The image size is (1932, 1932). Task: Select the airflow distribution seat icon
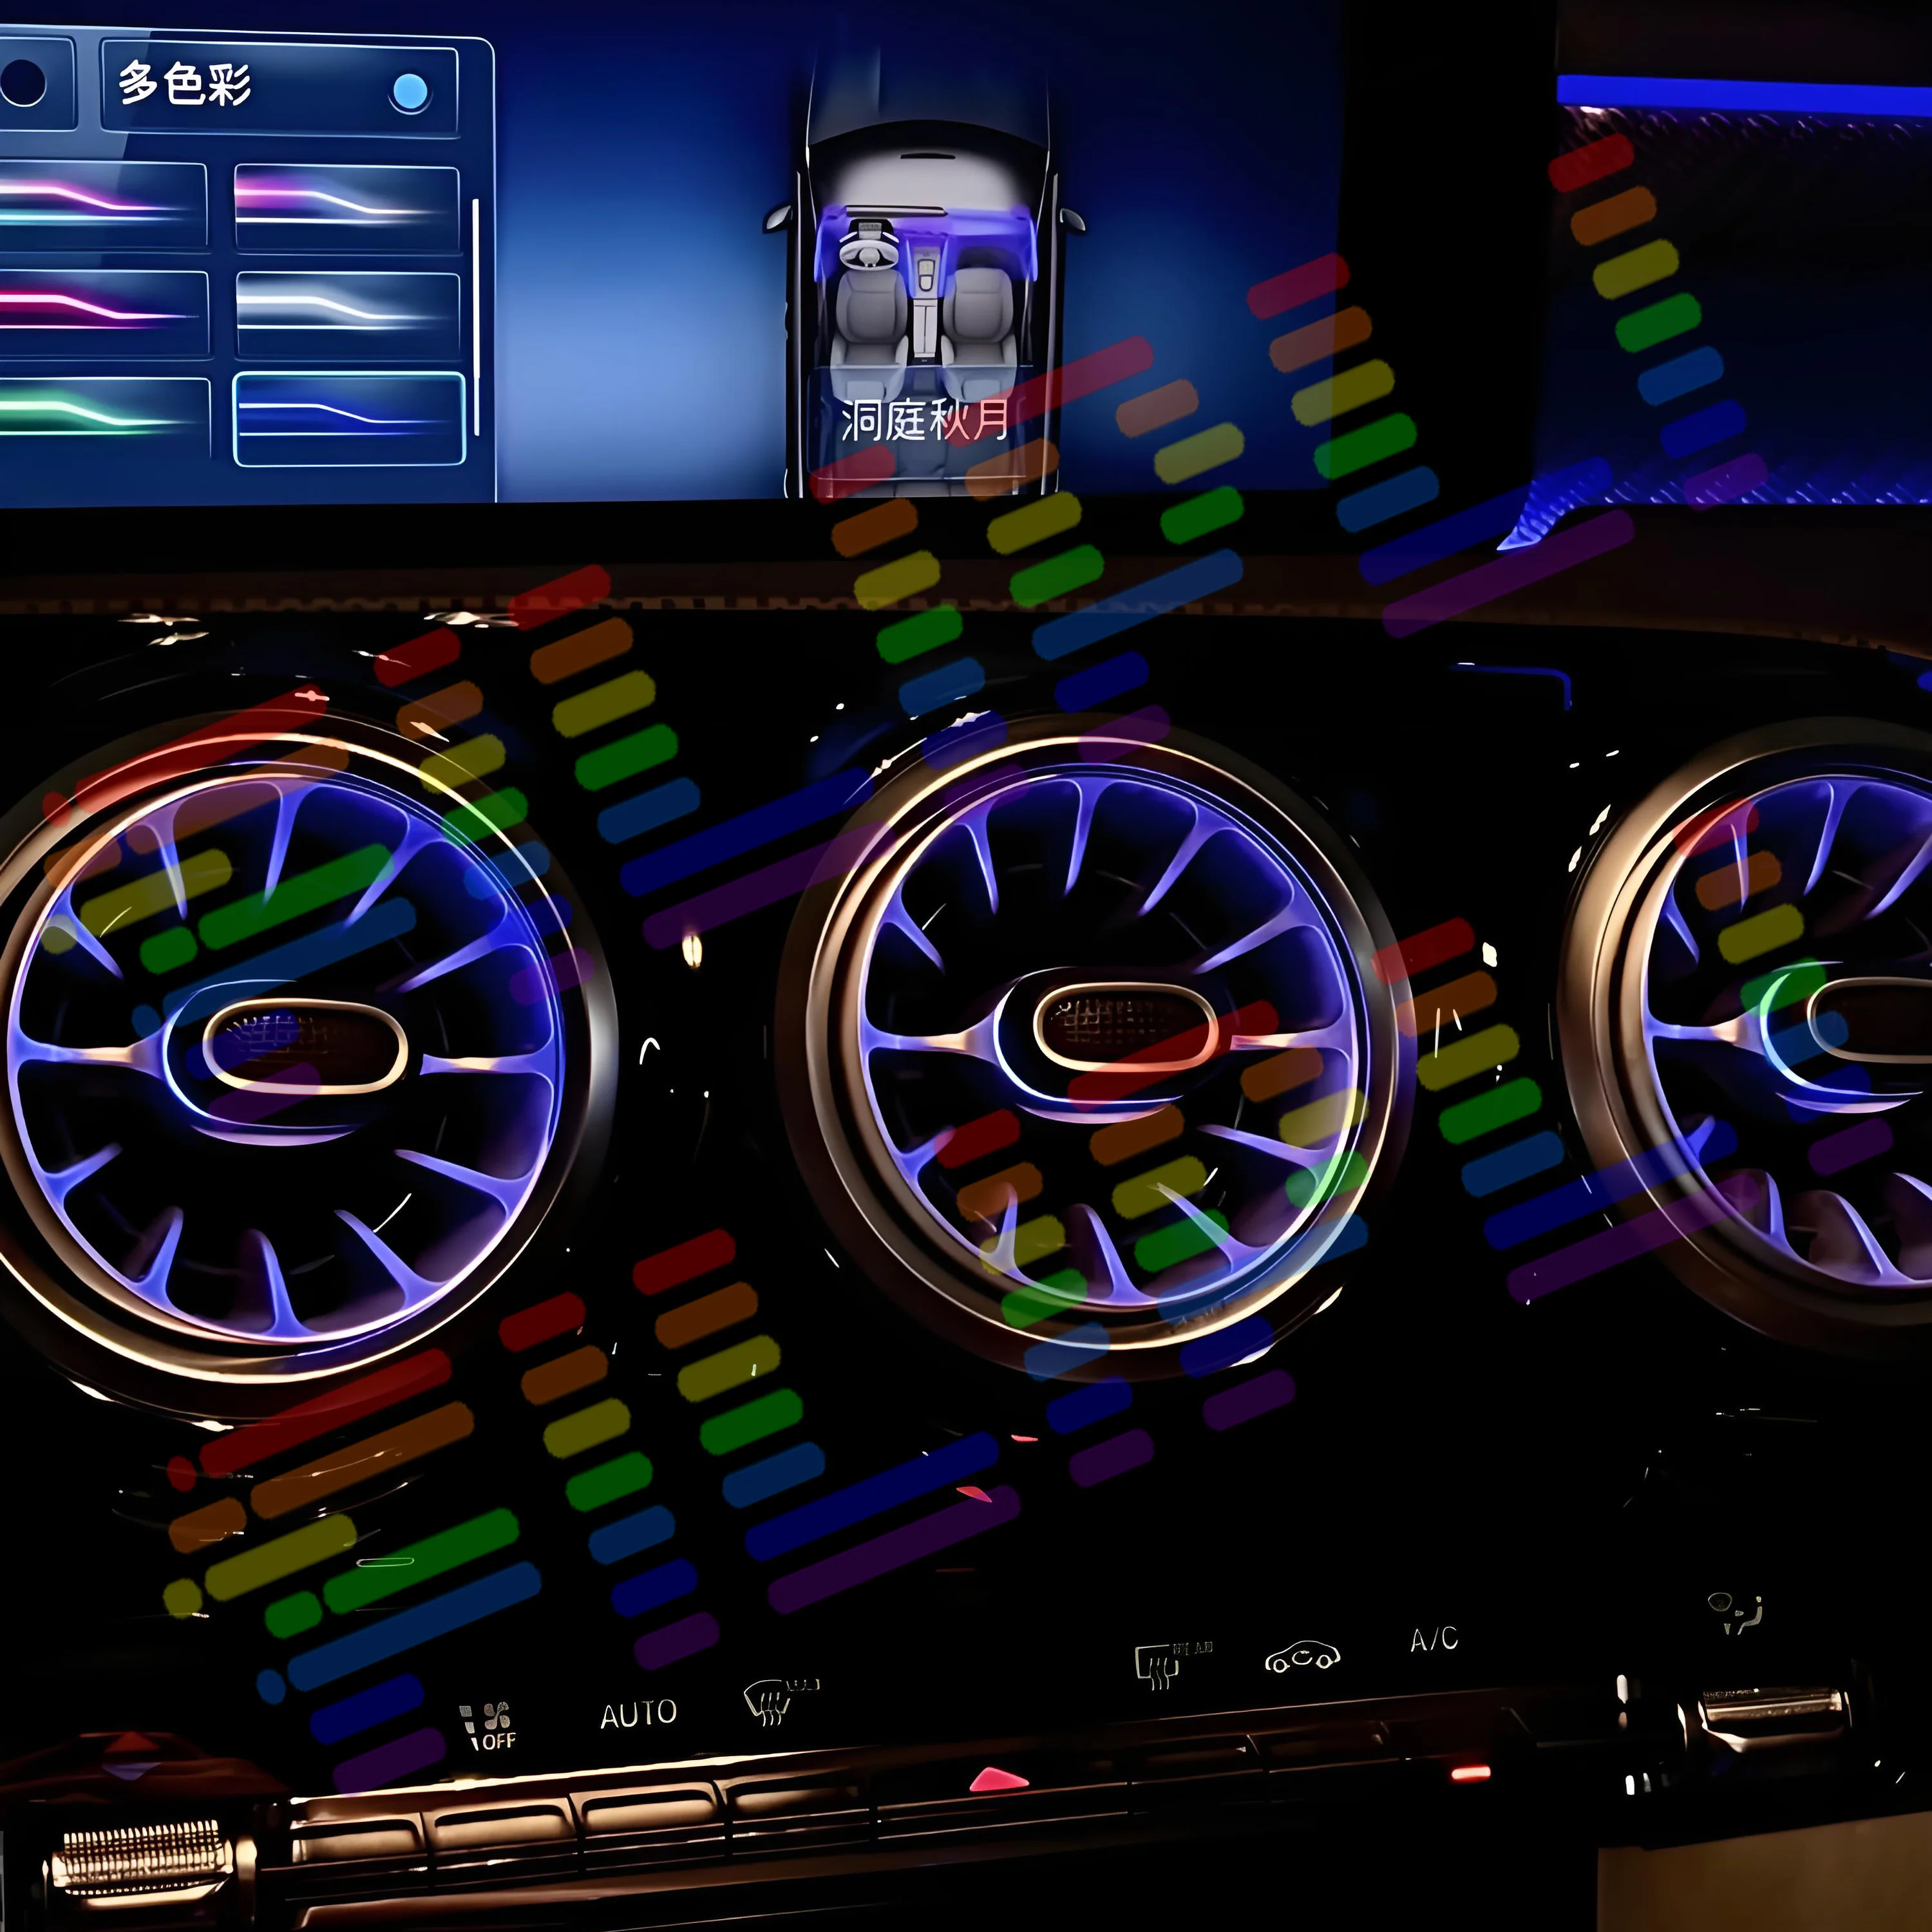pyautogui.click(x=1735, y=1613)
